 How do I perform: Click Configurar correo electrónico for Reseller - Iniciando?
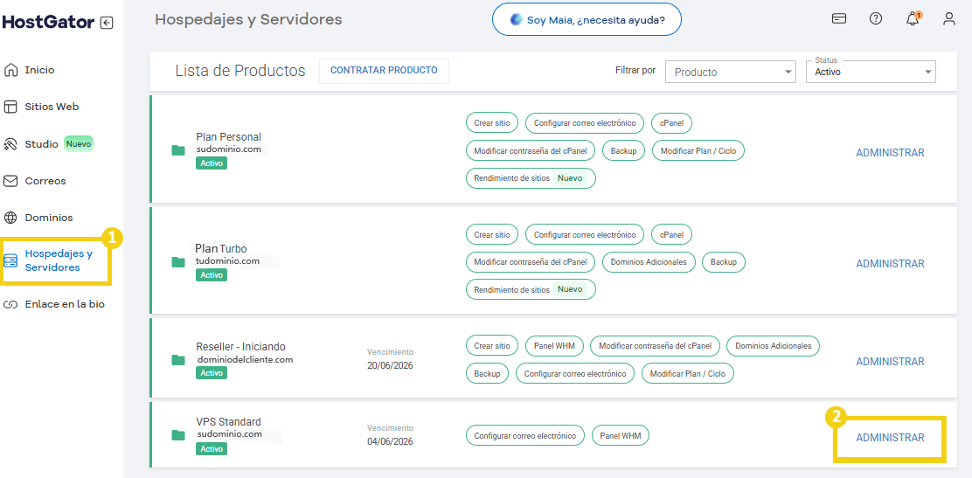(574, 373)
